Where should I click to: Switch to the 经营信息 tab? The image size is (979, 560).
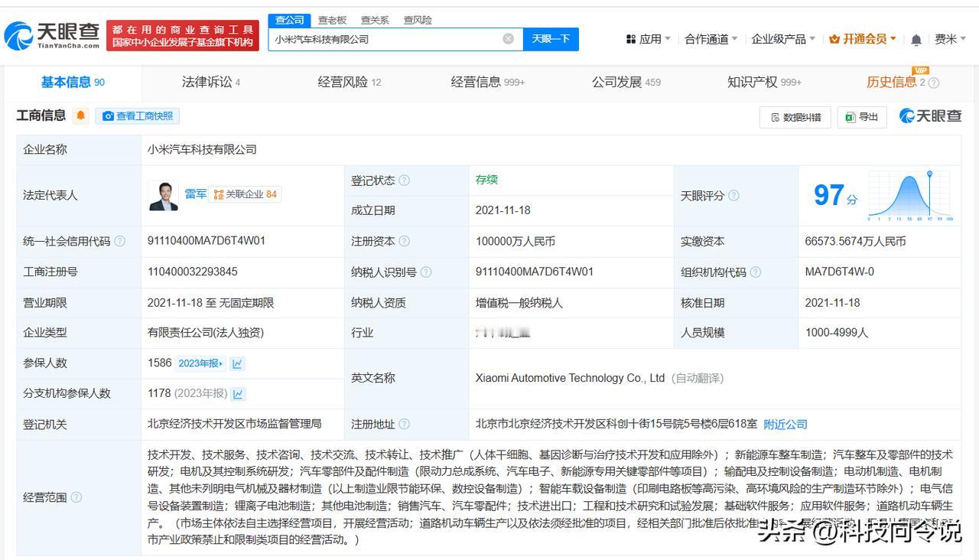tap(488, 82)
